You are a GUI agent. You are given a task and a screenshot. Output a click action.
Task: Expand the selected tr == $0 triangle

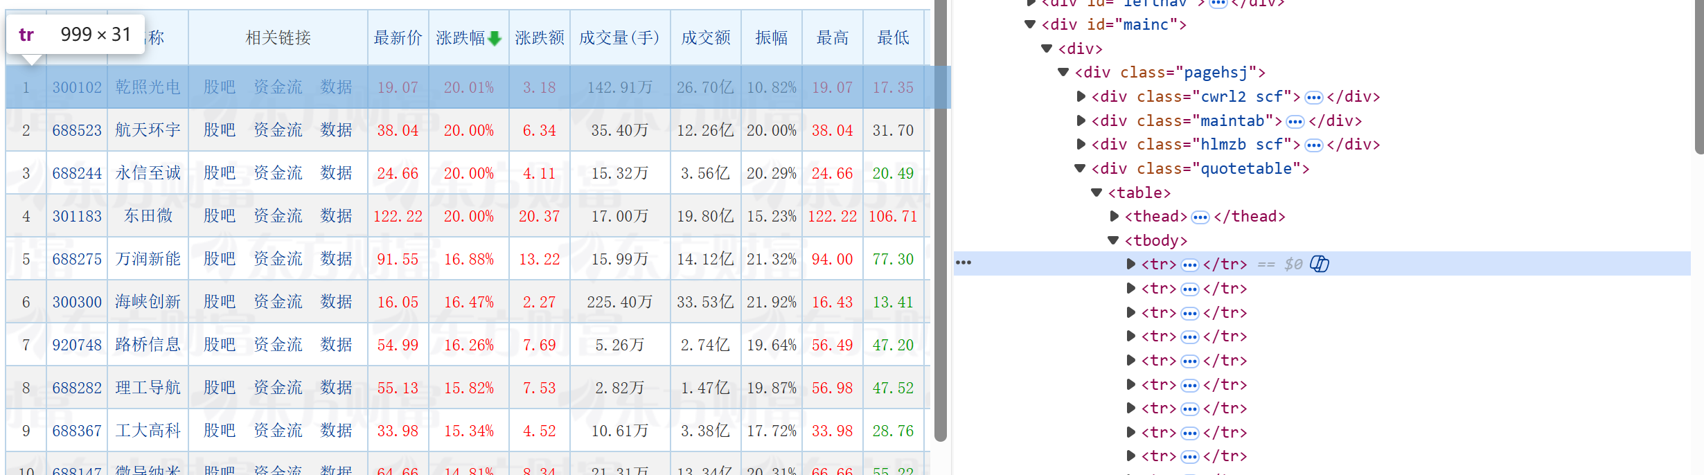(1130, 264)
